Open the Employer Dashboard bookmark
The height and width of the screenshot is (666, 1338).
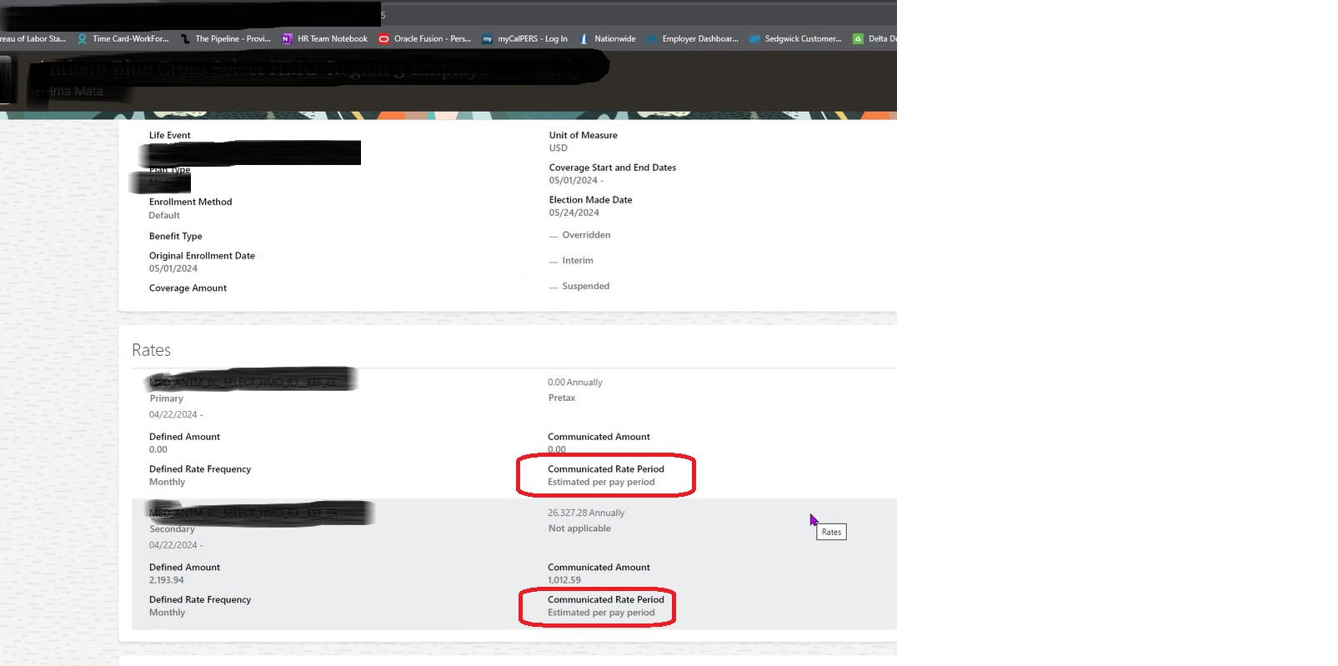pos(692,38)
